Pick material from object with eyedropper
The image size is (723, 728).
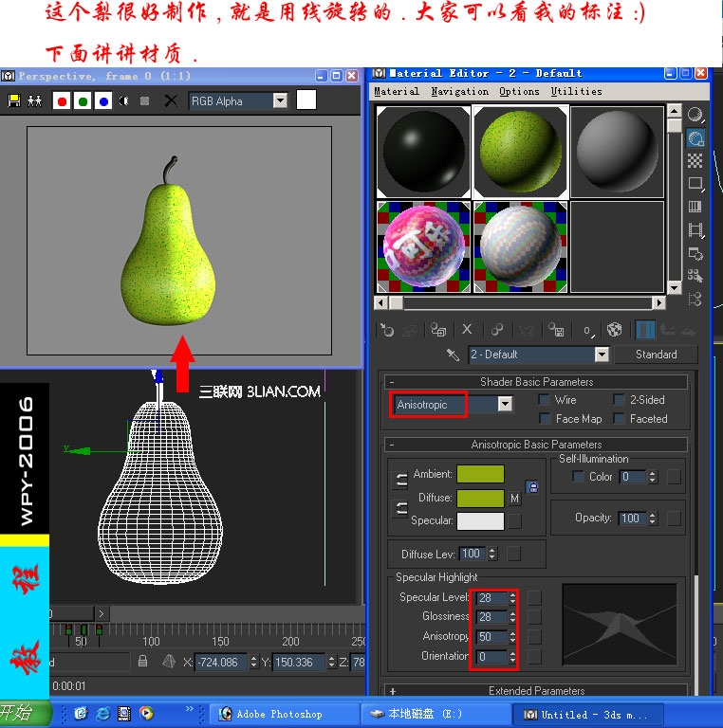click(x=453, y=355)
